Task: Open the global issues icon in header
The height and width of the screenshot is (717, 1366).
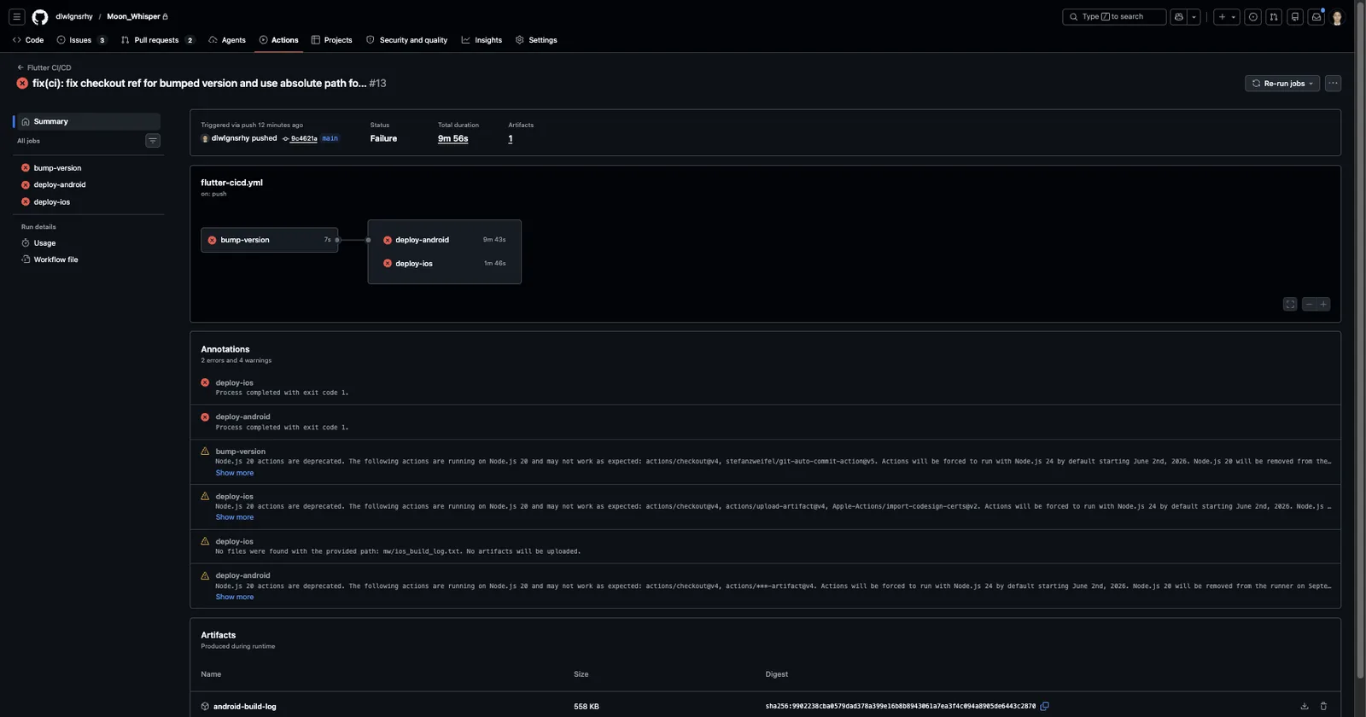Action: (x=1252, y=16)
